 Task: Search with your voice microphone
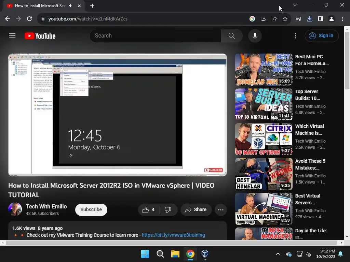pos(255,35)
